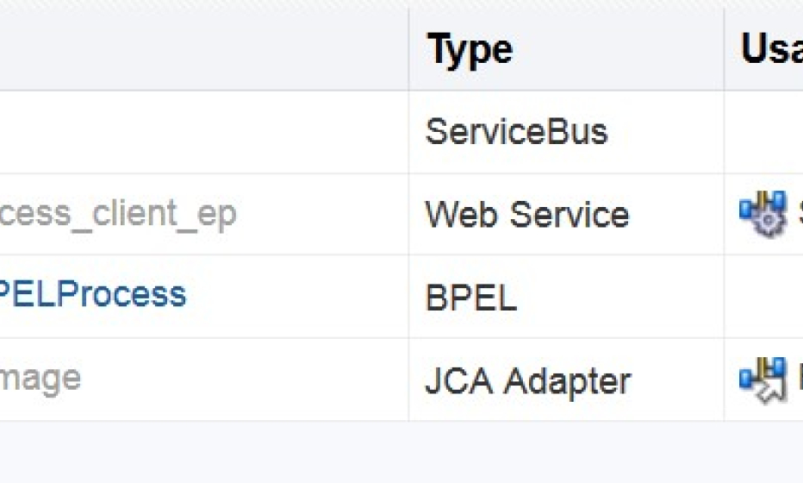Open the BPELProcess component link

point(93,294)
